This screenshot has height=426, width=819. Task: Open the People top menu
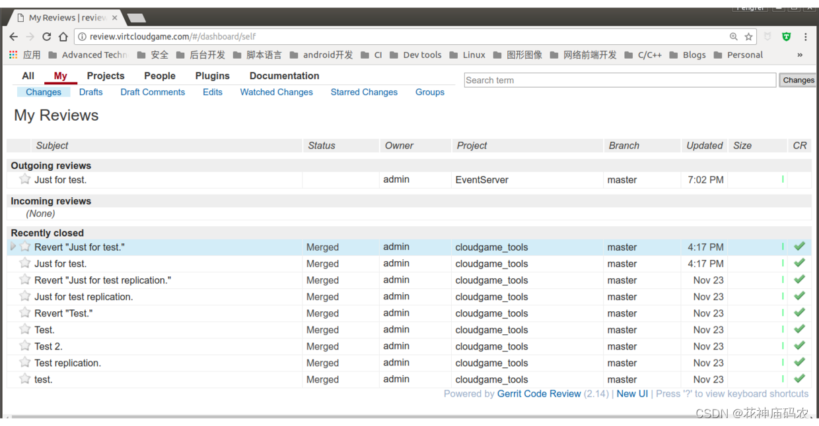pos(160,76)
